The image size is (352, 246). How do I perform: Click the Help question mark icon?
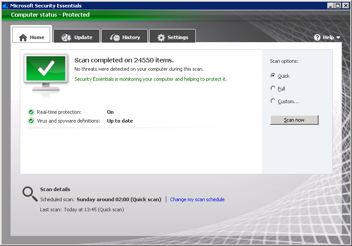coord(317,37)
